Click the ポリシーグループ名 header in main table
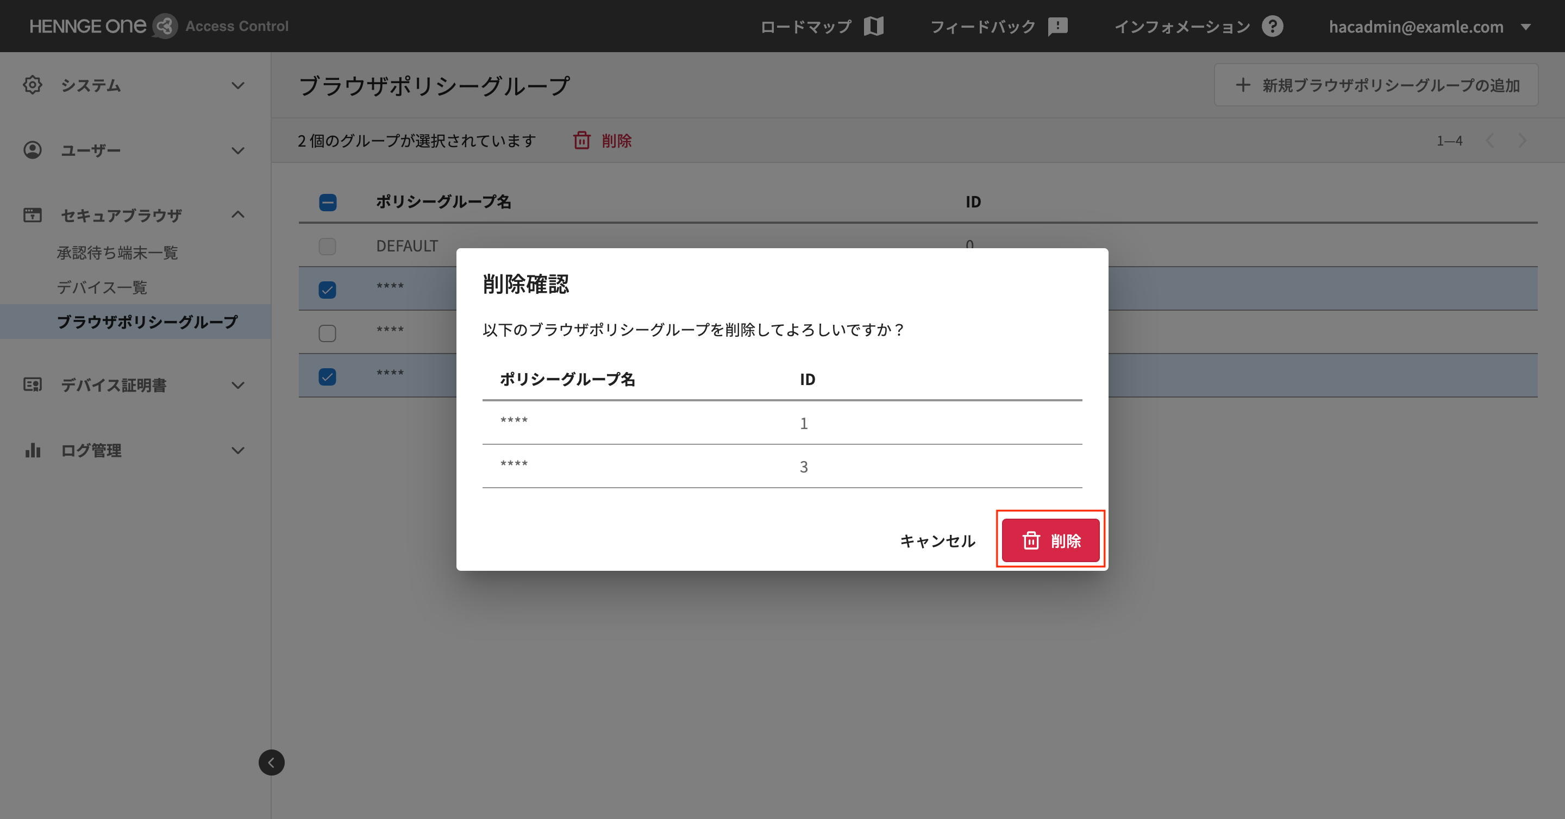 (443, 202)
